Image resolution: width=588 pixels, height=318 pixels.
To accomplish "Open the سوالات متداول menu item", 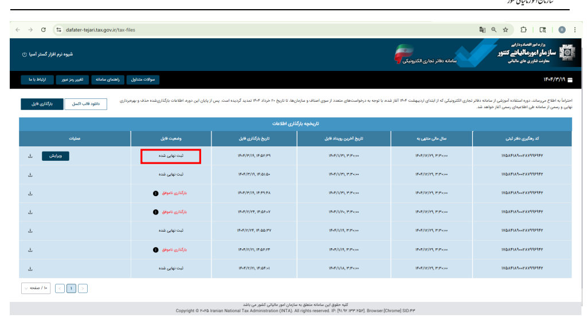I will tap(143, 79).
